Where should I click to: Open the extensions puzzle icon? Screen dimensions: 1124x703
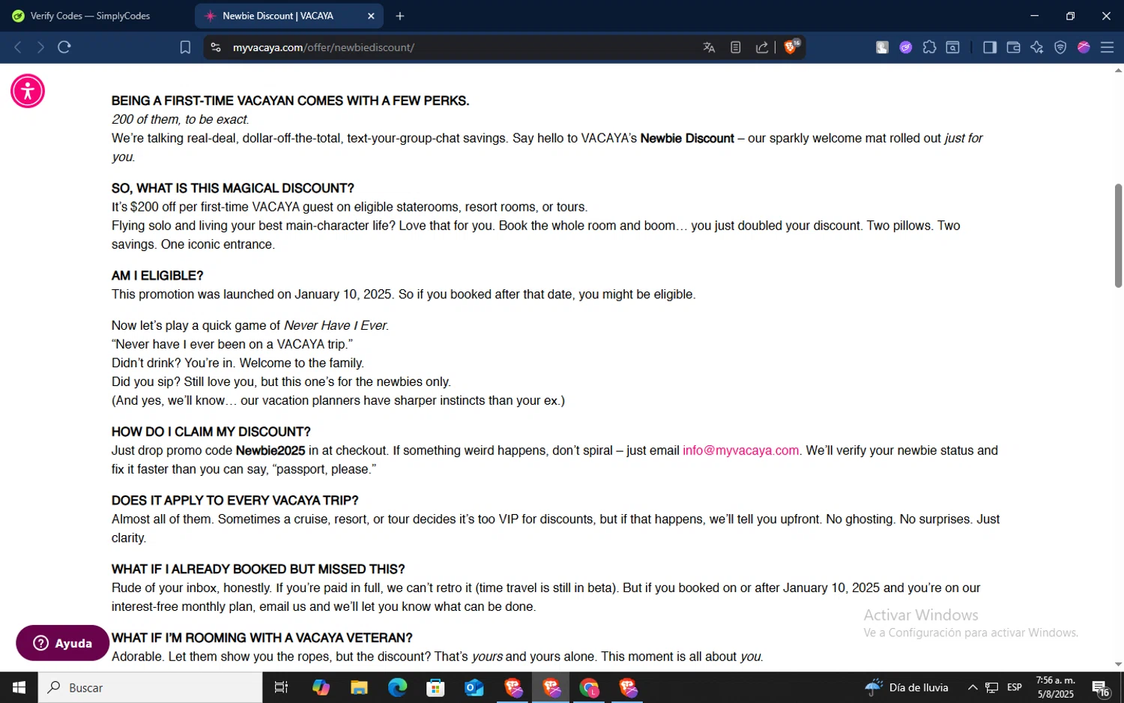929,47
